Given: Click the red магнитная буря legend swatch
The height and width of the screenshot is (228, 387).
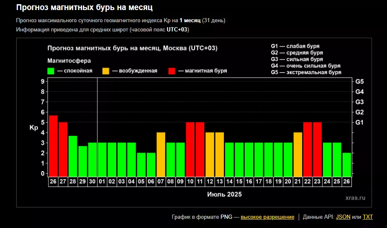Looking at the screenshot, I should (x=172, y=71).
